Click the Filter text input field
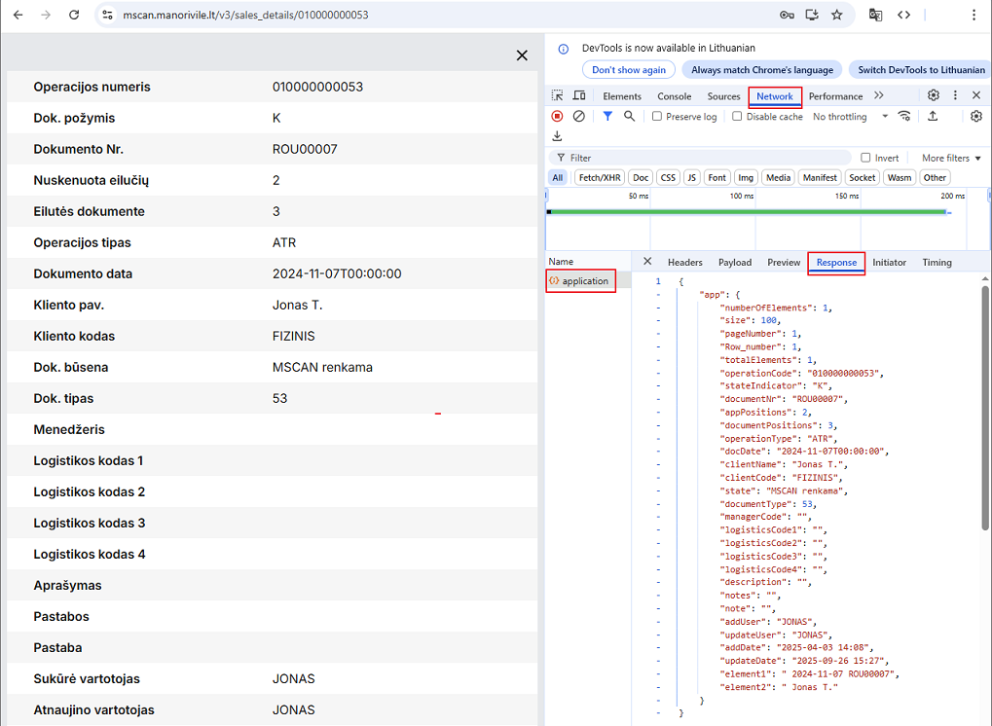Screen dimensions: 992x726 (701, 158)
